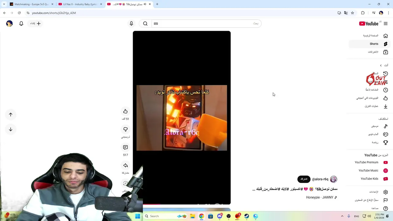Select Shorts in the sidebar
The image size is (393, 221).
tap(370, 44)
